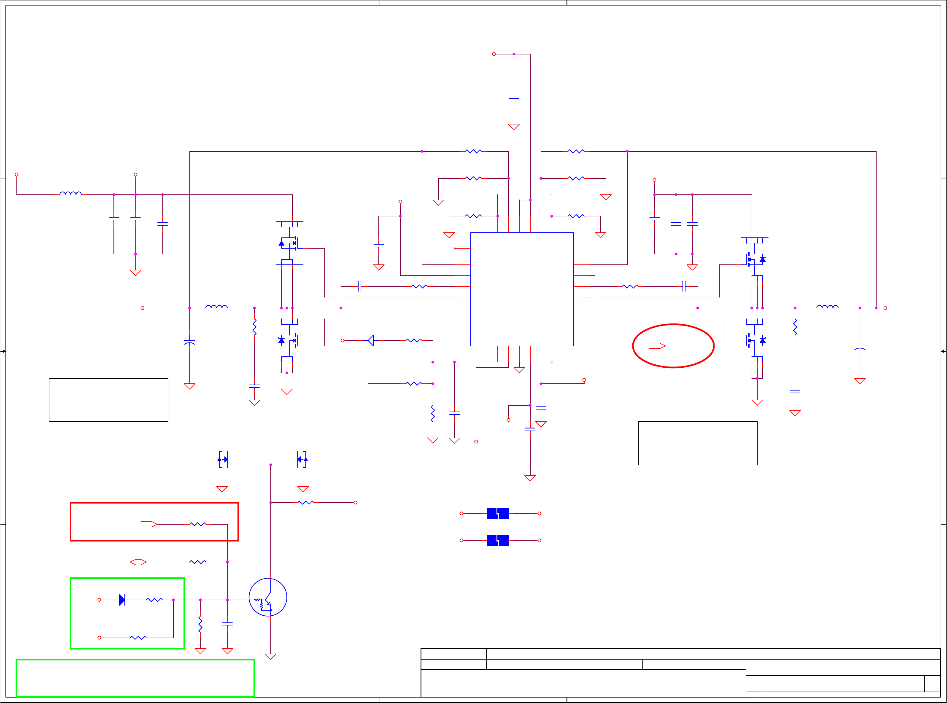This screenshot has width=947, height=703.
Task: Click the empty text box at lower right
Action: pyautogui.click(x=697, y=443)
